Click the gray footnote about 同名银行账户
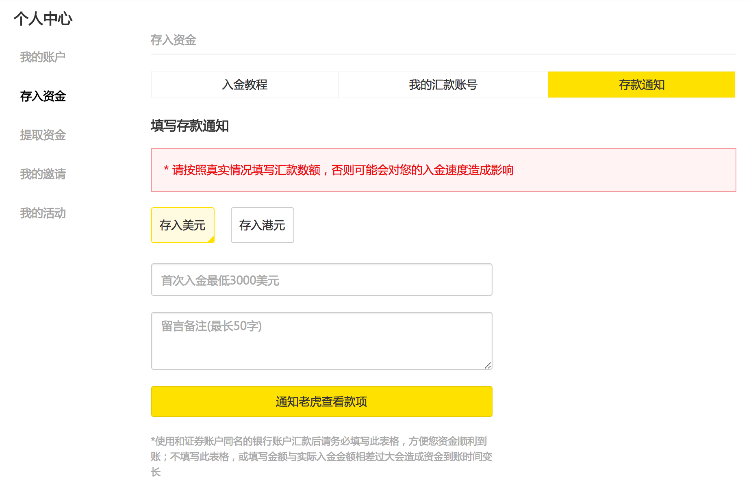 [321, 456]
